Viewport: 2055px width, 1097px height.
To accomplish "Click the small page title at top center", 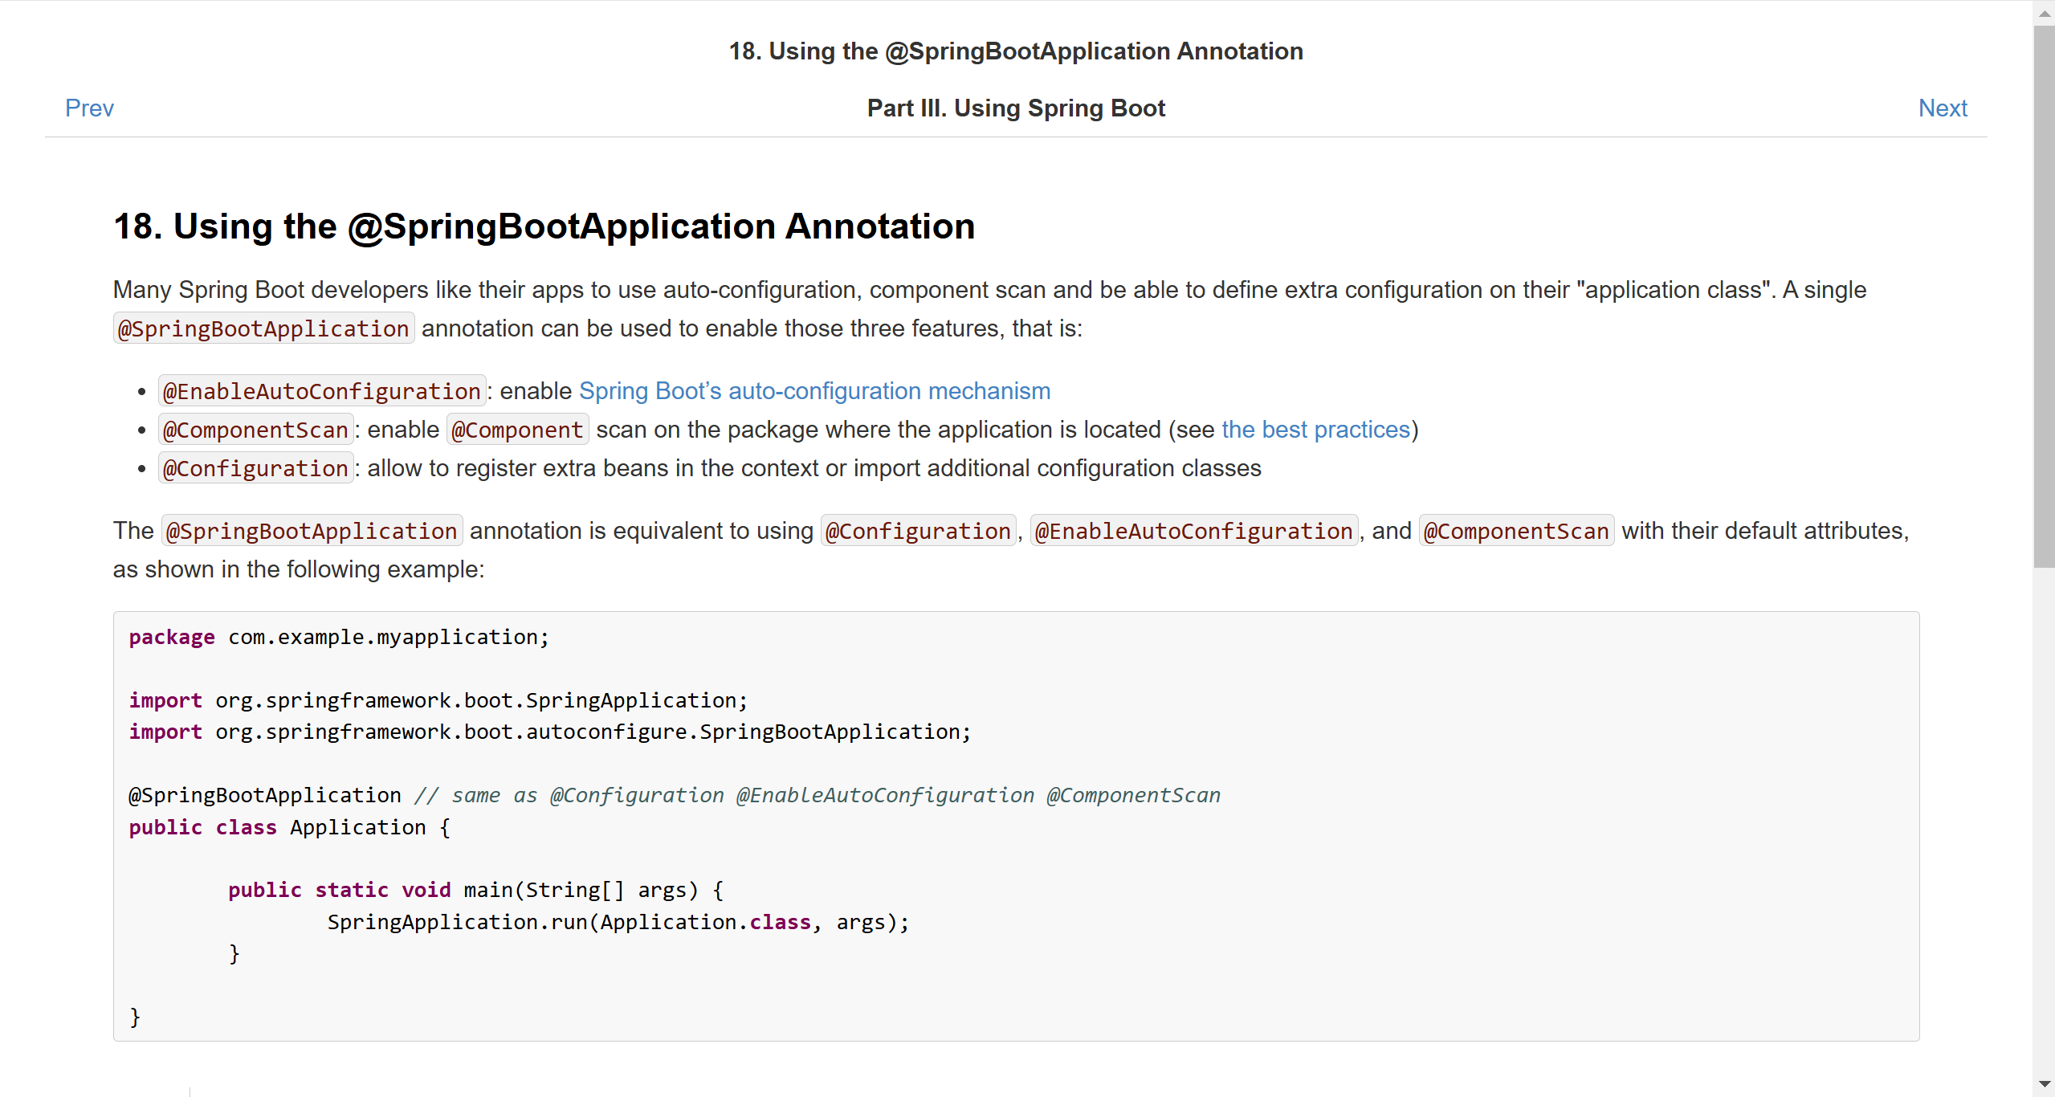I will coord(1016,51).
